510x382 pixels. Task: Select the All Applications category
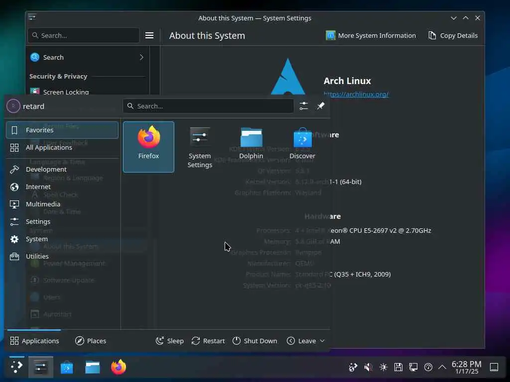tap(62, 147)
